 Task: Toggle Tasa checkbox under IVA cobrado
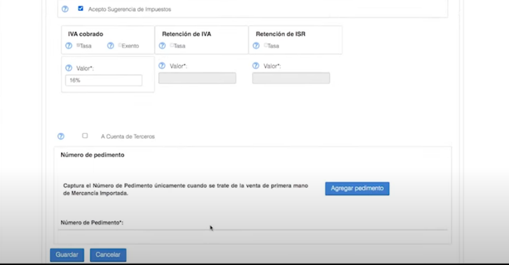(x=78, y=45)
